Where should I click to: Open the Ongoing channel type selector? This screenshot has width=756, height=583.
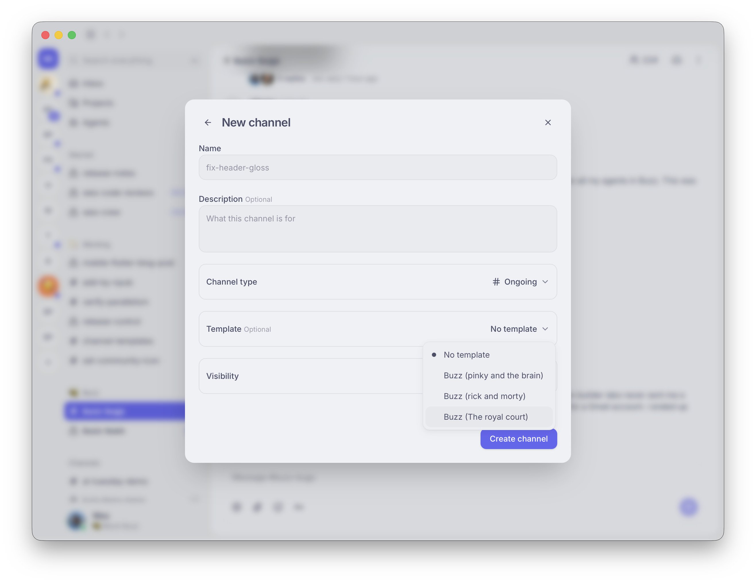(520, 282)
